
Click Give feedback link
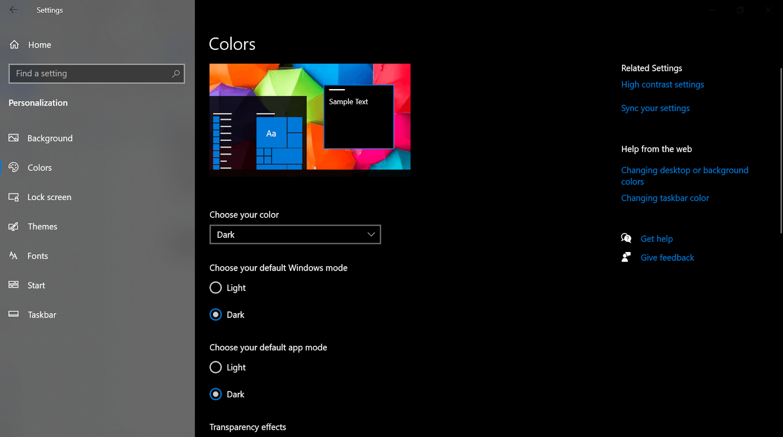click(x=667, y=258)
